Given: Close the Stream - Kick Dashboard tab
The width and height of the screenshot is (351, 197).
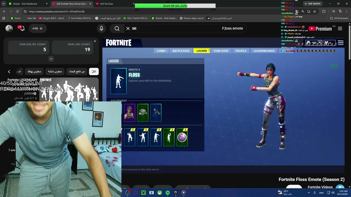Looking at the screenshot, I should point(47,4).
